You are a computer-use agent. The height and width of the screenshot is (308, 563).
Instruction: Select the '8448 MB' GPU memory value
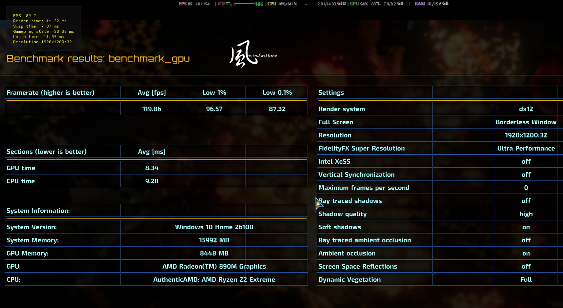(x=214, y=253)
